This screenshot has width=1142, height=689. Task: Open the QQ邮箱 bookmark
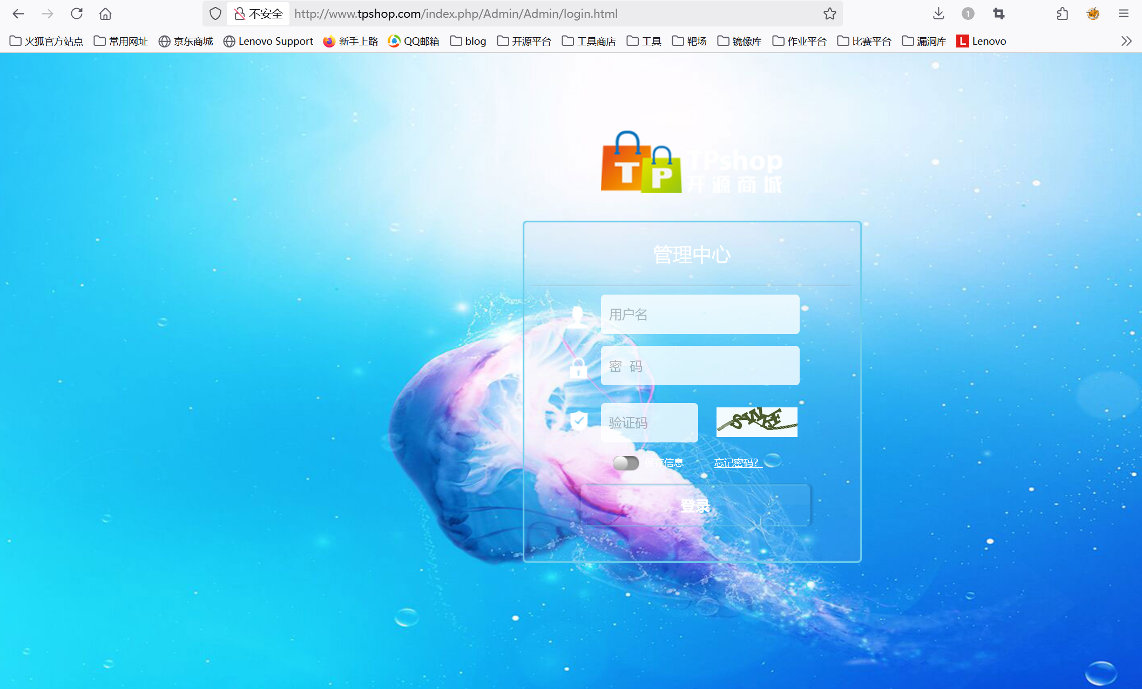click(414, 41)
